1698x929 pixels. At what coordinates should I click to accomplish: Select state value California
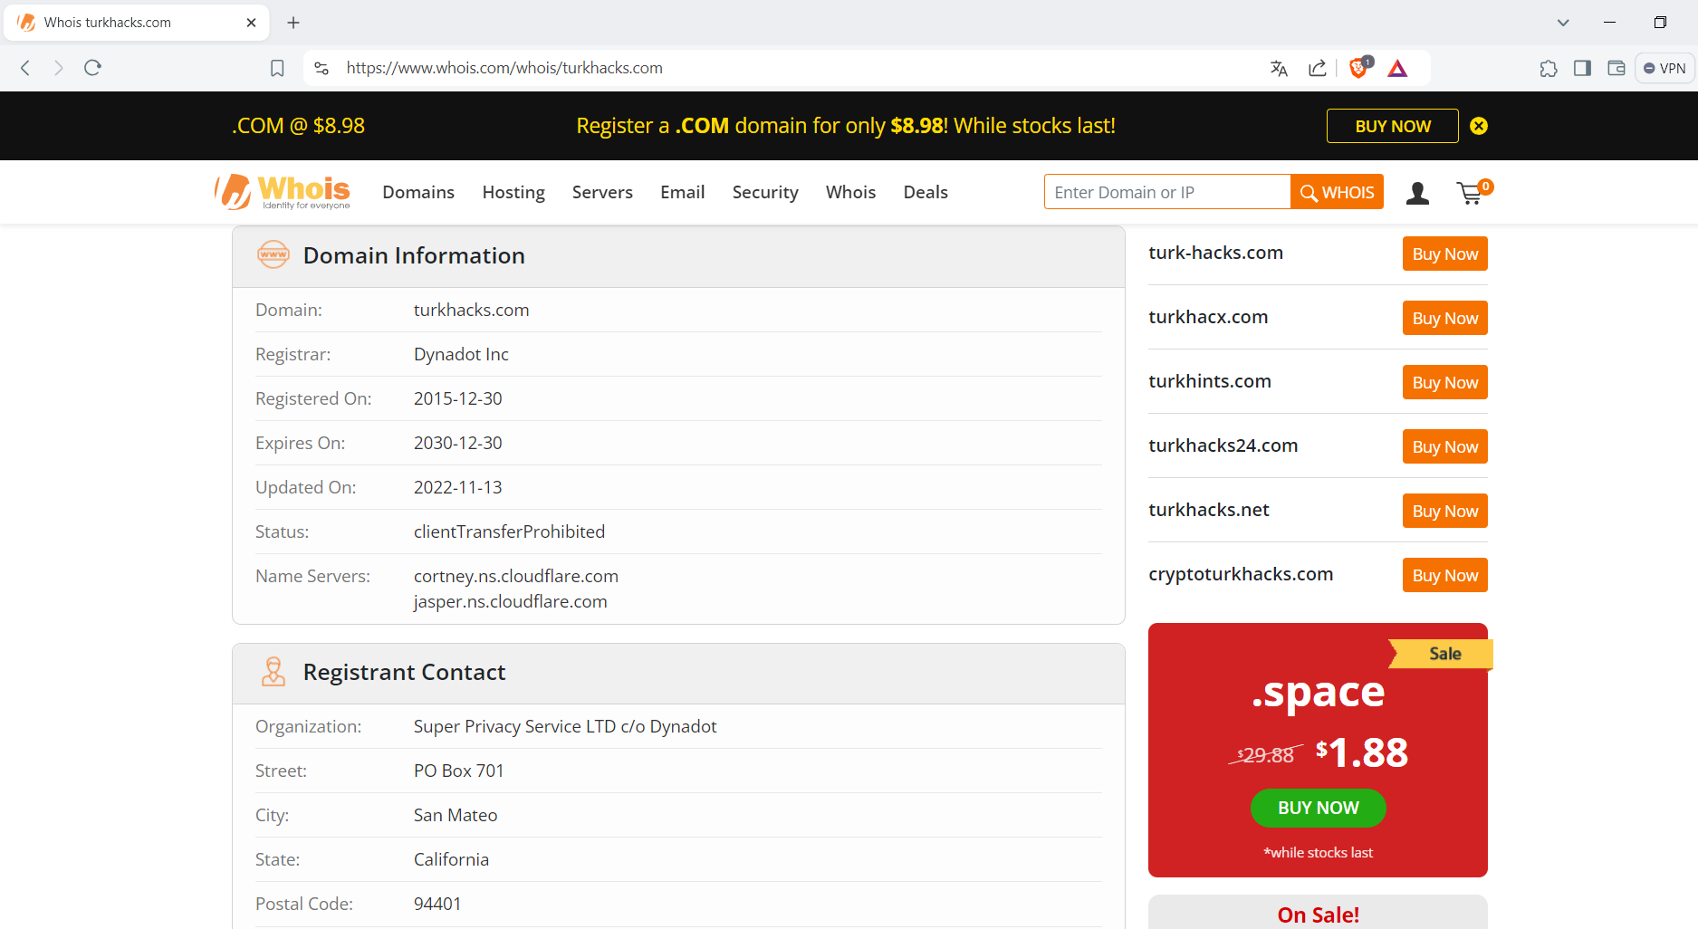point(451,859)
